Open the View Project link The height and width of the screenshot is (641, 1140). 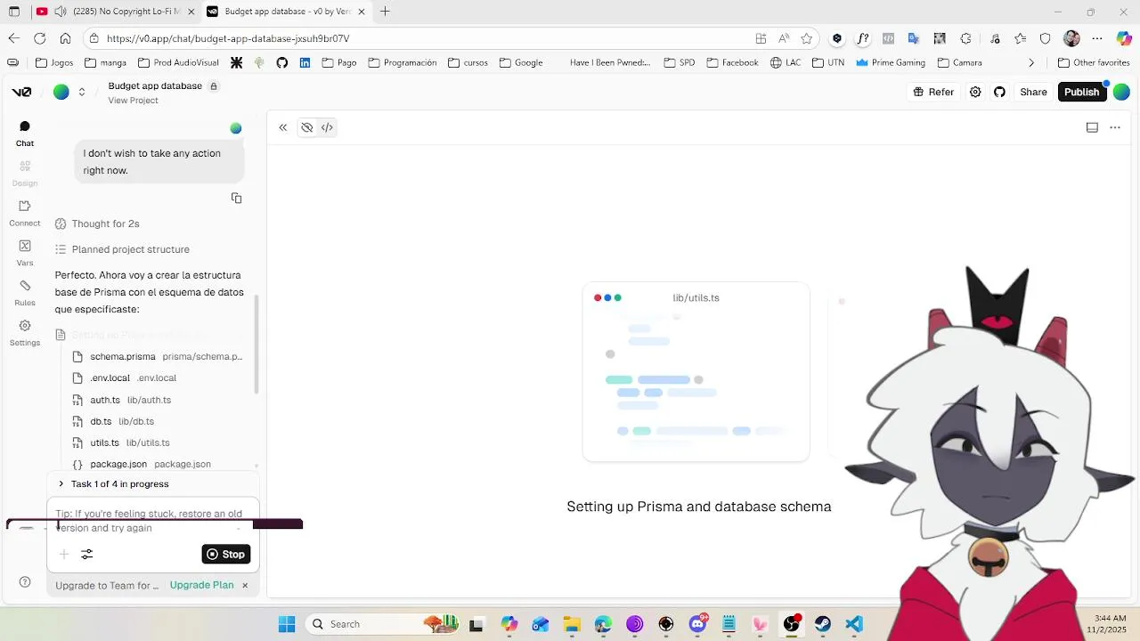pyautogui.click(x=133, y=101)
